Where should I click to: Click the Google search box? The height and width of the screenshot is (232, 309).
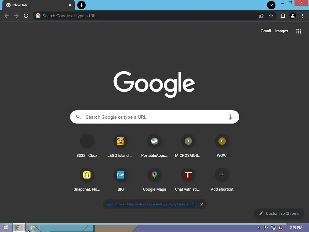(x=154, y=117)
